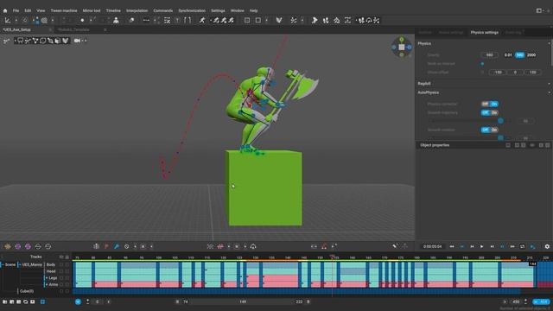Open the File menu

pos(16,10)
